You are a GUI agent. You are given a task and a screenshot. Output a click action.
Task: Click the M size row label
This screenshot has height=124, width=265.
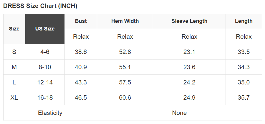pos(14,67)
